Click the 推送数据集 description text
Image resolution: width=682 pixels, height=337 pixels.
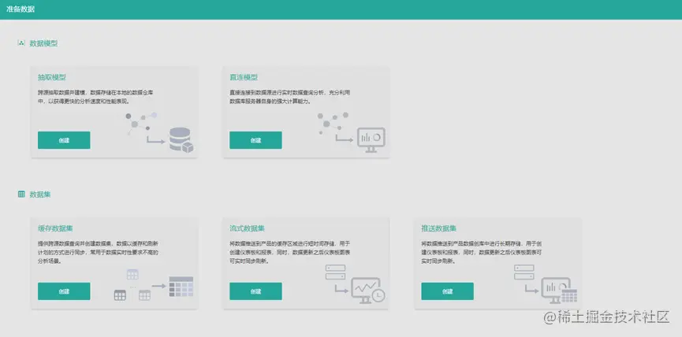coord(482,252)
